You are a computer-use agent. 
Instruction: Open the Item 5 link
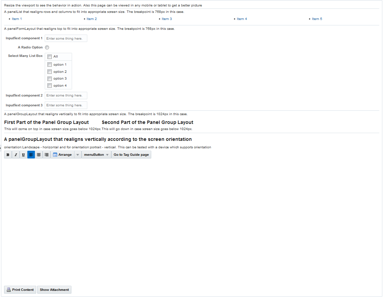pyautogui.click(x=317, y=19)
